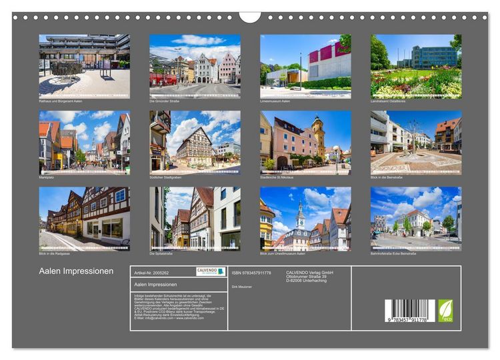500x360 pixels.
Task: Click 'D-82008 Unterhaching' address line
Action: [x=306, y=281]
